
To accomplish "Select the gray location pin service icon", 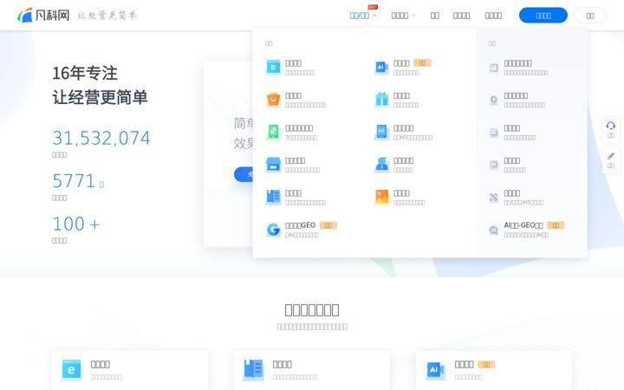I will [493, 100].
